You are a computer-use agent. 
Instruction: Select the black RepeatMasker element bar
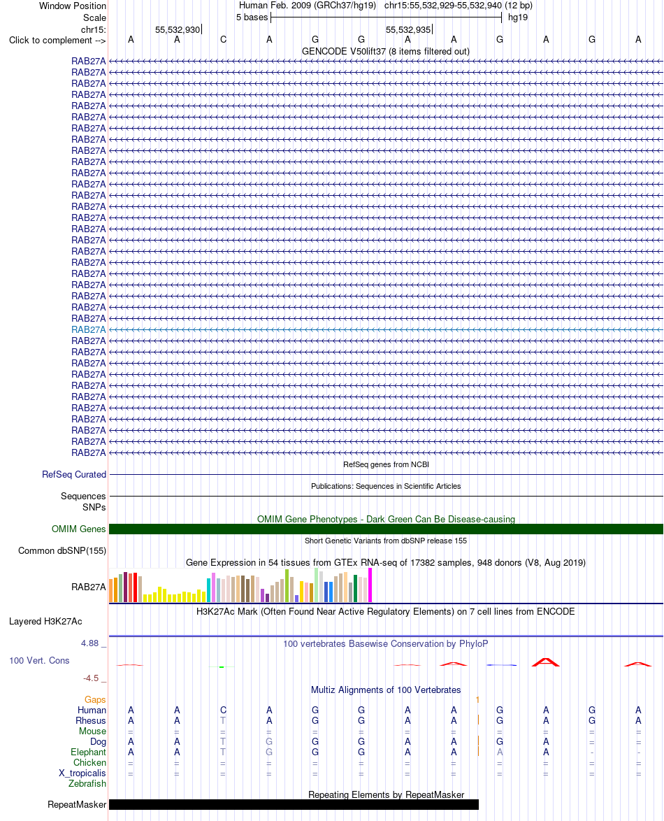coord(294,805)
